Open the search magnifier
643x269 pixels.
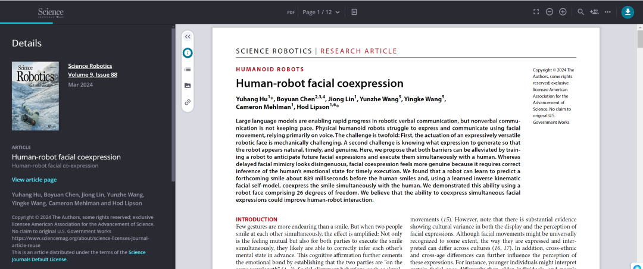coord(580,12)
